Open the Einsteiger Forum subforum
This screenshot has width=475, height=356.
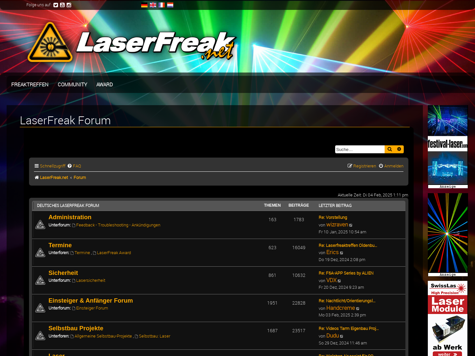[x=92, y=308]
